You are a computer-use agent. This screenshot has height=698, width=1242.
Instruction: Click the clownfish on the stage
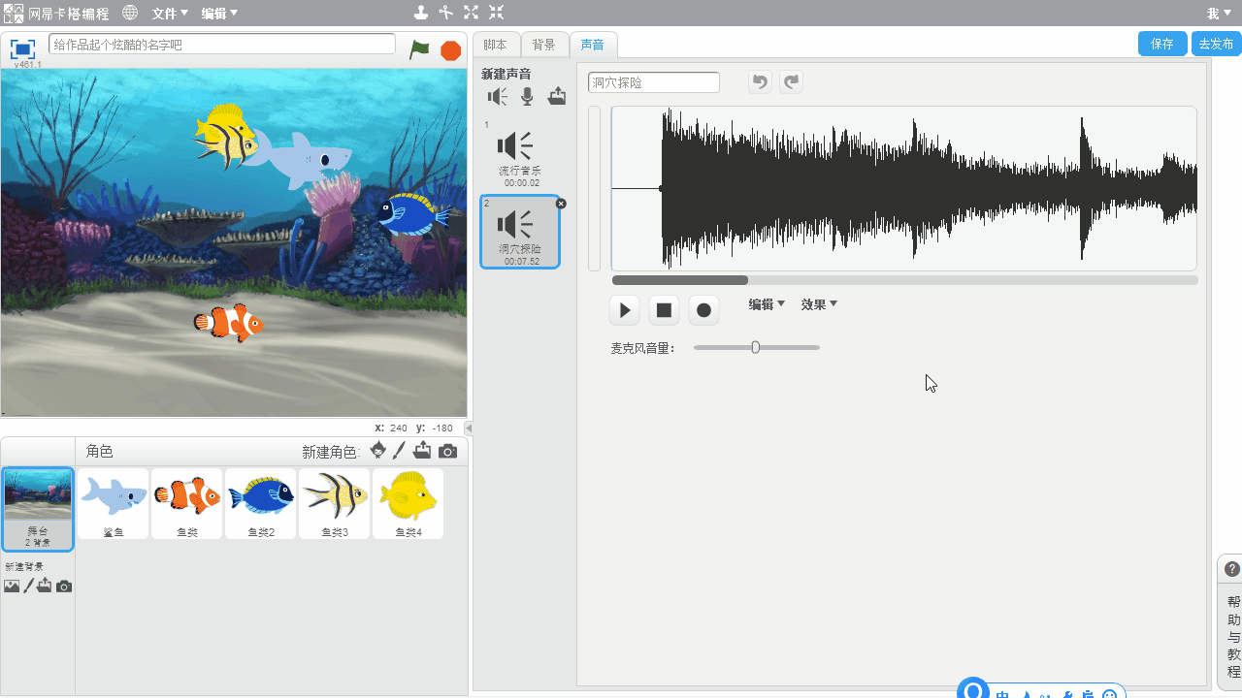(229, 323)
